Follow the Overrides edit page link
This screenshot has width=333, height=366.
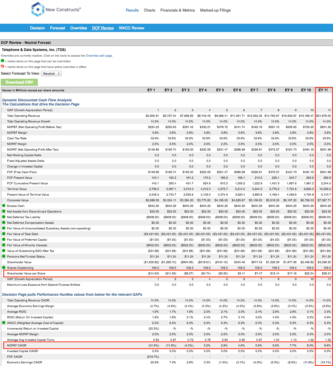[x=99, y=55]
